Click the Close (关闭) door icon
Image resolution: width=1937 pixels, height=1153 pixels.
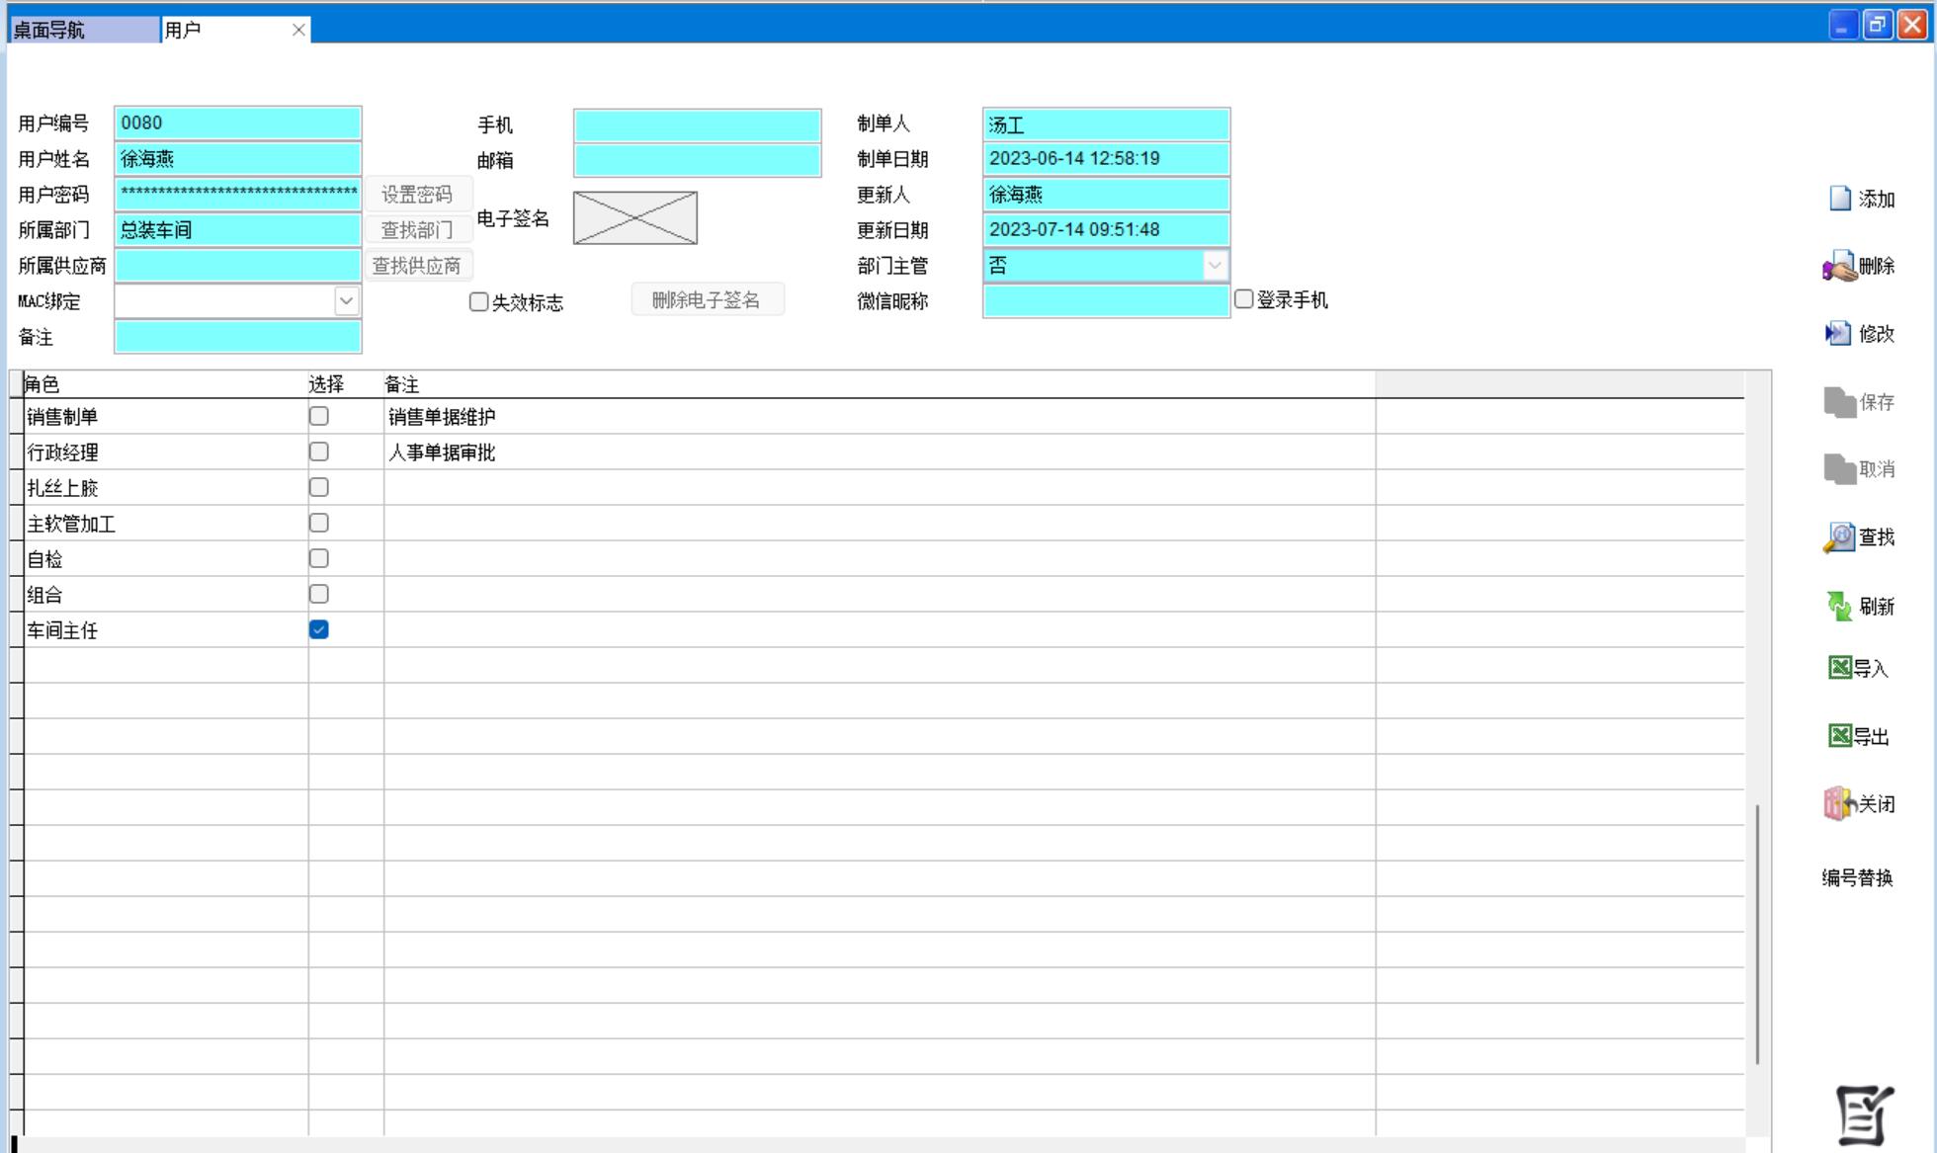click(1838, 804)
